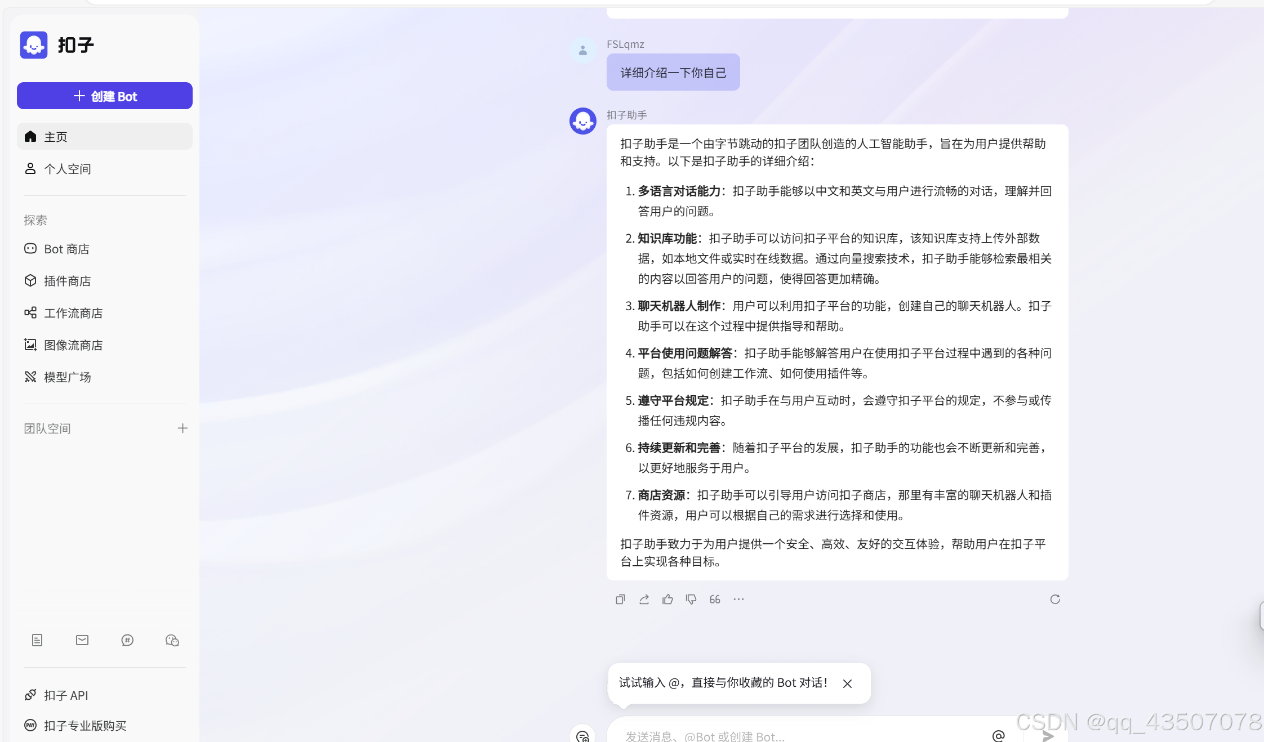Add a new team space with plus

coord(183,428)
